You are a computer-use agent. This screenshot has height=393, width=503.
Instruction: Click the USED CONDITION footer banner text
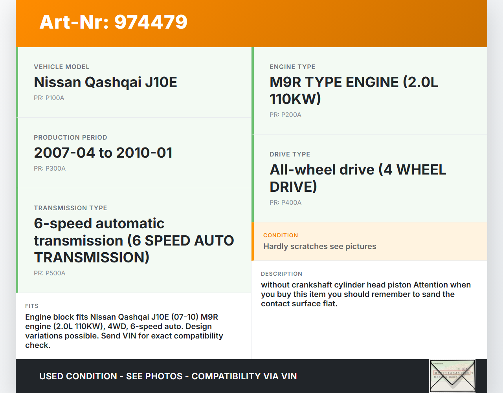click(x=168, y=377)
